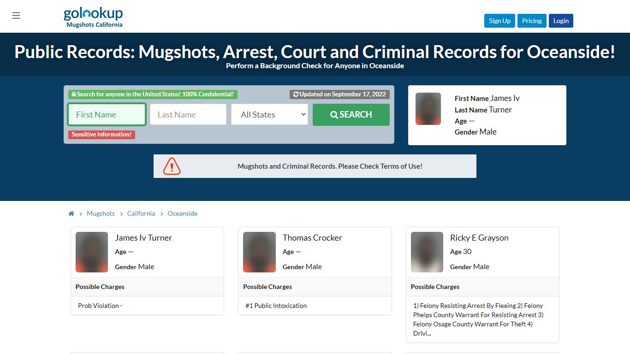Focus the Last Name input field
This screenshot has width=630, height=354.
[x=188, y=114]
